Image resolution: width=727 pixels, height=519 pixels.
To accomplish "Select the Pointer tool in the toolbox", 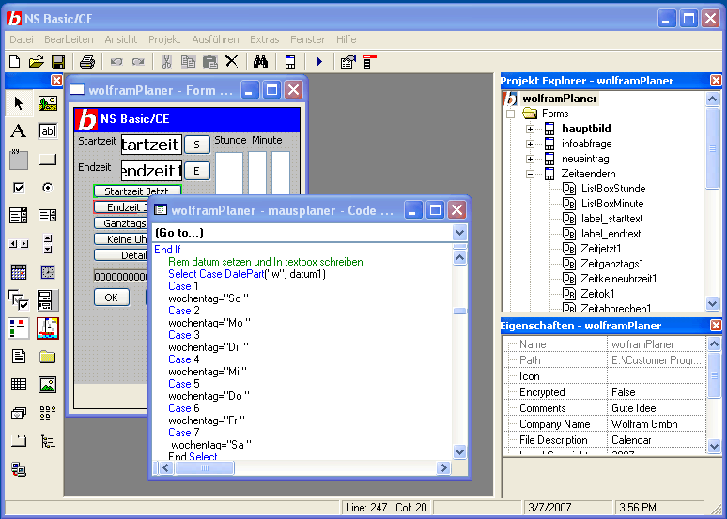I will pos(19,103).
